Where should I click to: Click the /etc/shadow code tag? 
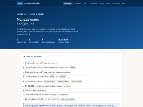63,82
